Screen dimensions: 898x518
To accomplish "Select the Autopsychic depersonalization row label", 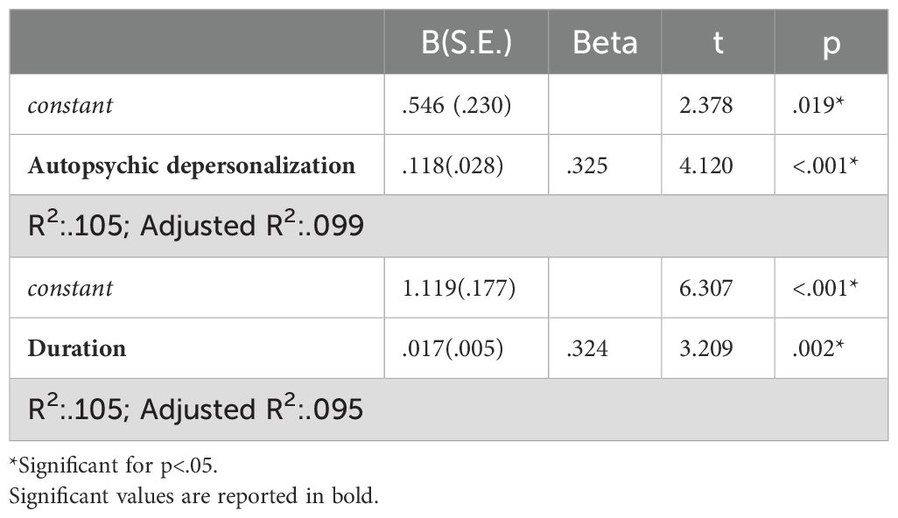I will click(192, 165).
